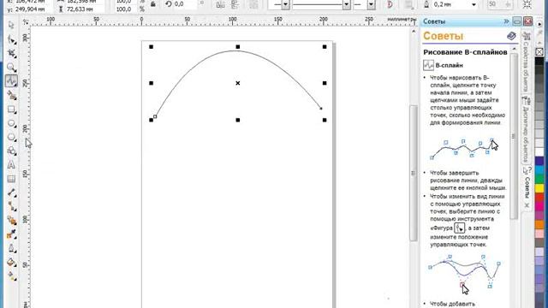The height and width of the screenshot is (308, 548).
Task: Select the Connector tool
Action: coord(11,206)
